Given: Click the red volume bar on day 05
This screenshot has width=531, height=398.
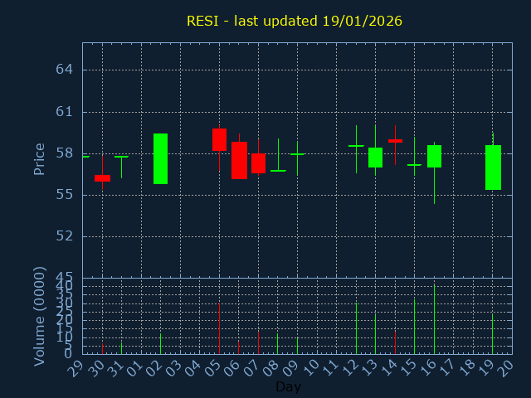Looking at the screenshot, I should click(x=219, y=328).
